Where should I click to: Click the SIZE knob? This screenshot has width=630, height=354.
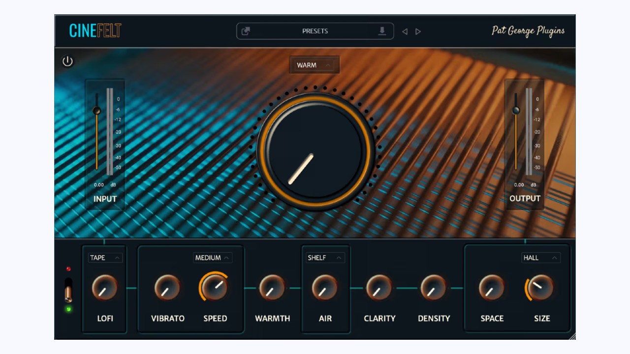point(541,288)
